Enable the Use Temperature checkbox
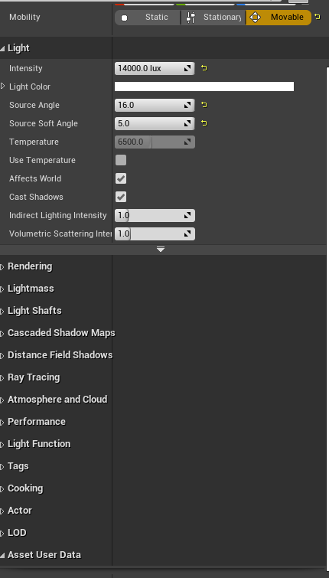This screenshot has width=329, height=578. (121, 160)
